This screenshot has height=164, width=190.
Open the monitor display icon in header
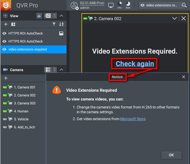tap(111, 5)
